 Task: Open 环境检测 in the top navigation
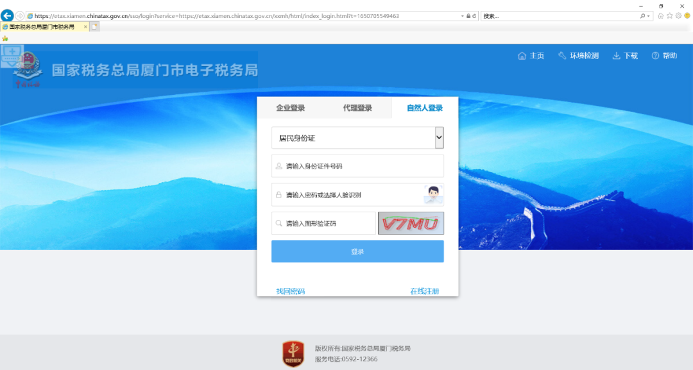coord(579,56)
